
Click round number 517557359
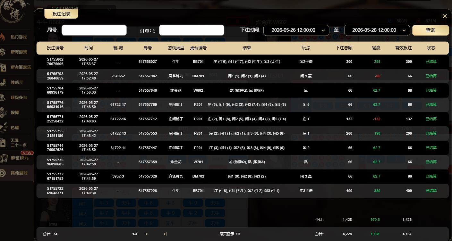tap(148, 162)
